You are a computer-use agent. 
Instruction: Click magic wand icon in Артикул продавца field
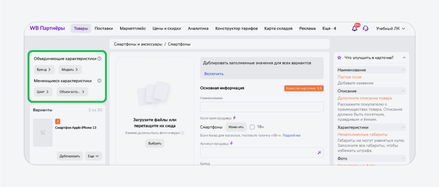pyautogui.click(x=319, y=152)
